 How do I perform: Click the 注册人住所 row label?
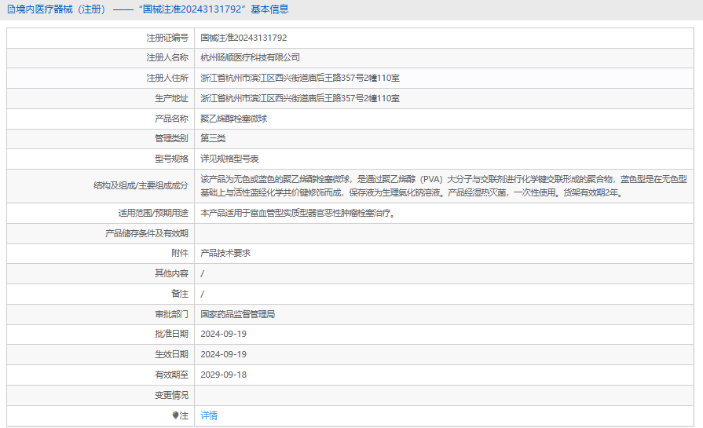167,78
